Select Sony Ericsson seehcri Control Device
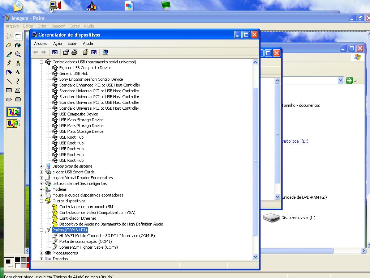Image resolution: width=370 pixels, height=278 pixels. coord(91,79)
